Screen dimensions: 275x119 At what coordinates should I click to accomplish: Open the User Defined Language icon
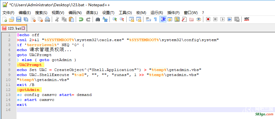[170, 19]
